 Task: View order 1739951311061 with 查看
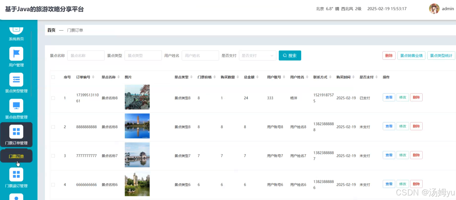(389, 97)
